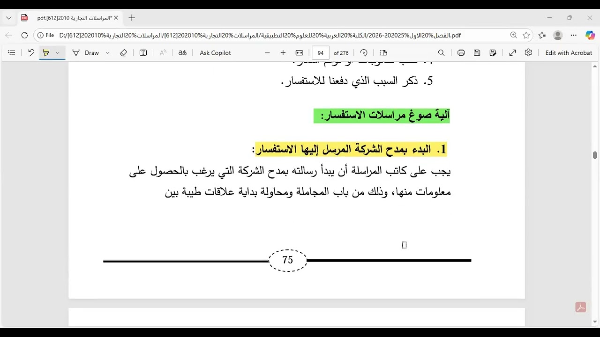Open the Favorites list
Viewport: 600px width, 337px height.
(542, 35)
